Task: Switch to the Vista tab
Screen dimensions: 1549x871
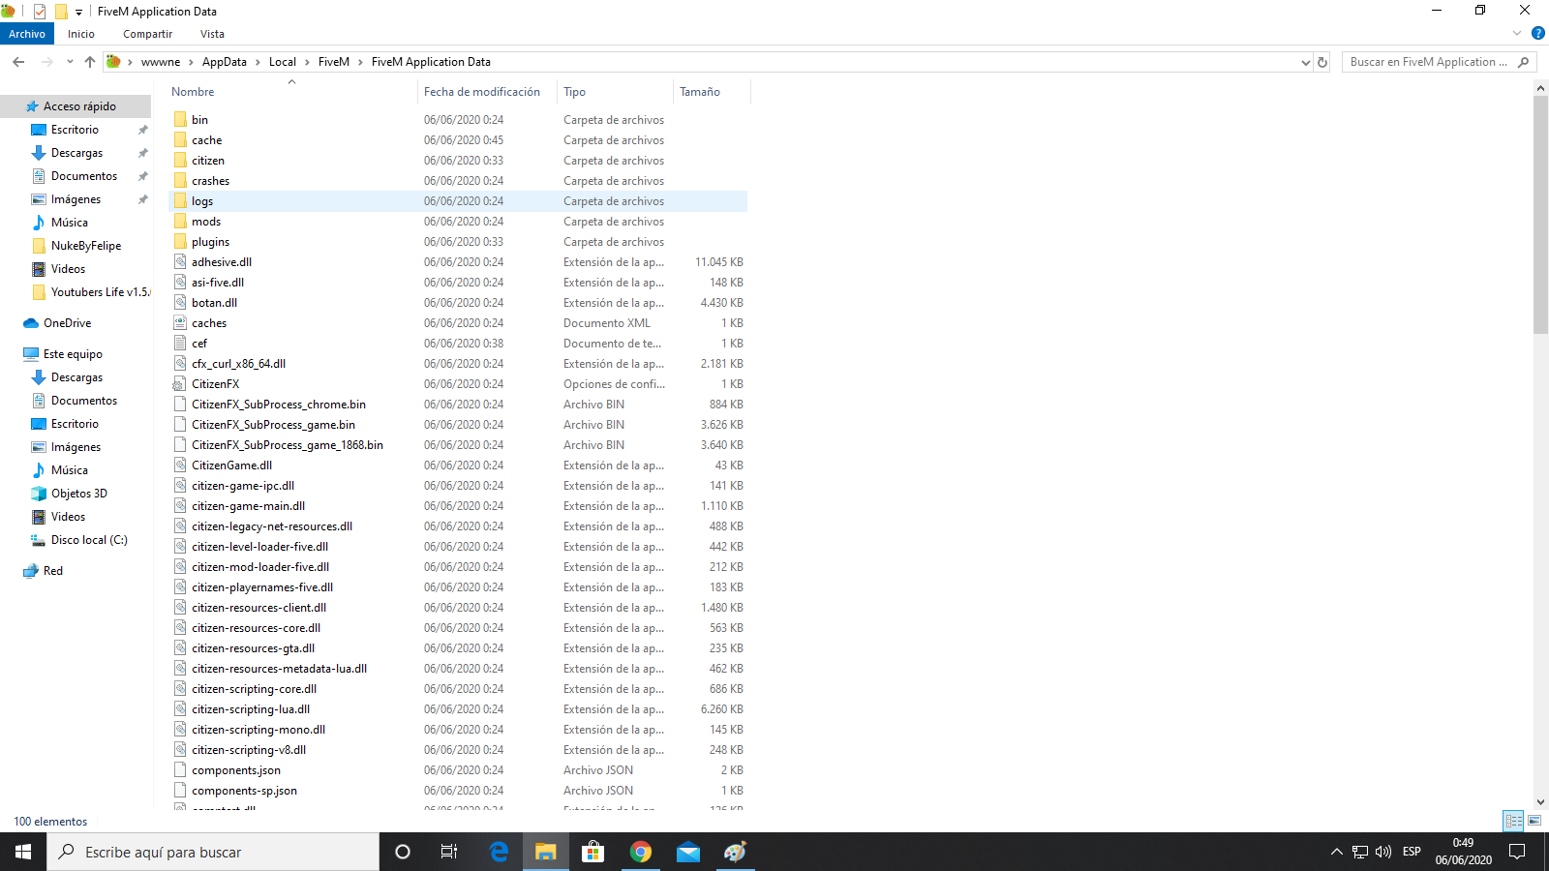Action: (x=212, y=33)
